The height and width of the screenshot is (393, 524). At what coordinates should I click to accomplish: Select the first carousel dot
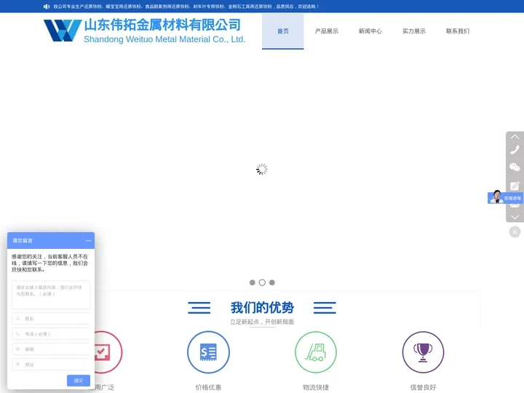(x=253, y=282)
